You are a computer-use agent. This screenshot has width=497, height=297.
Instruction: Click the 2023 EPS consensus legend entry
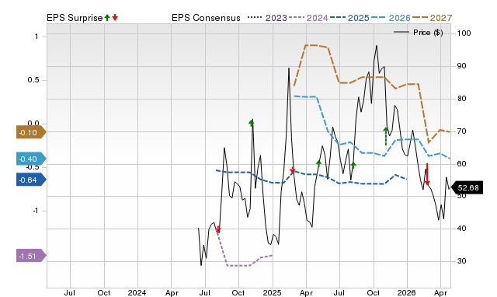[267, 18]
